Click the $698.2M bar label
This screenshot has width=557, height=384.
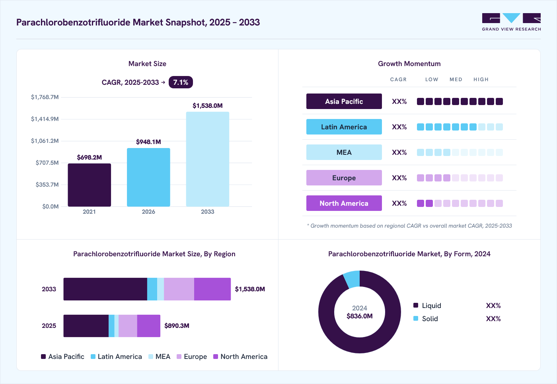click(90, 158)
